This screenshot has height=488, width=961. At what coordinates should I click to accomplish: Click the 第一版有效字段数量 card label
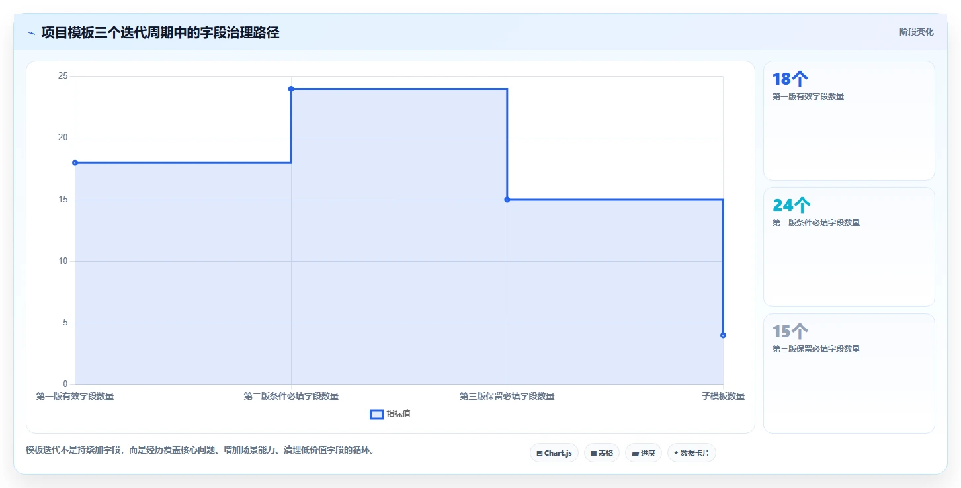[808, 97]
